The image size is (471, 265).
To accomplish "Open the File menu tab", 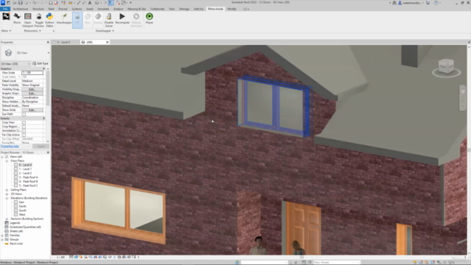I will (5, 9).
